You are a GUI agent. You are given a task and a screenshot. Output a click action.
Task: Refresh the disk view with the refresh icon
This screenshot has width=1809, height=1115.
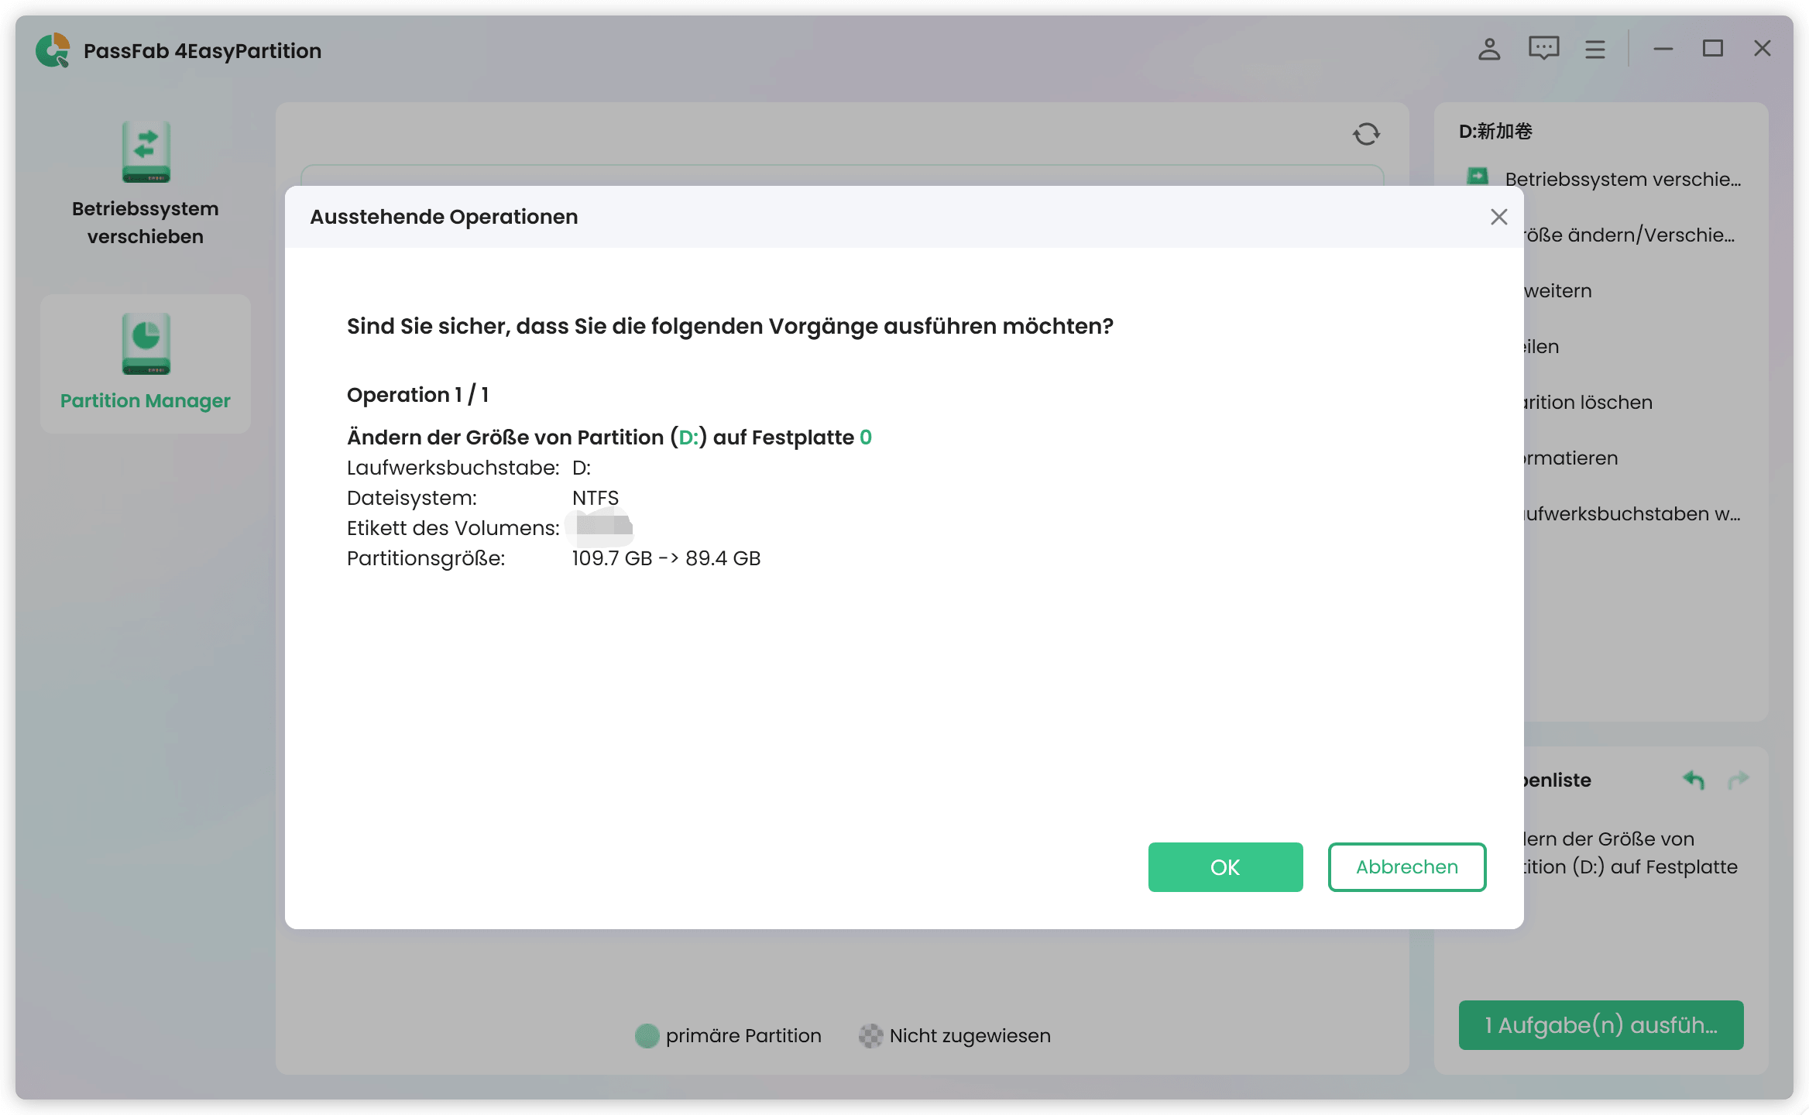click(x=1365, y=133)
